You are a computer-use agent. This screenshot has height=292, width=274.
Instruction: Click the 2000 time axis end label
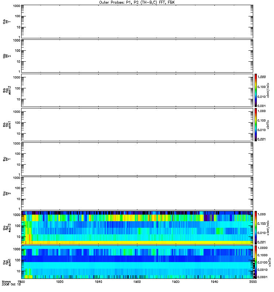[x=253, y=282]
